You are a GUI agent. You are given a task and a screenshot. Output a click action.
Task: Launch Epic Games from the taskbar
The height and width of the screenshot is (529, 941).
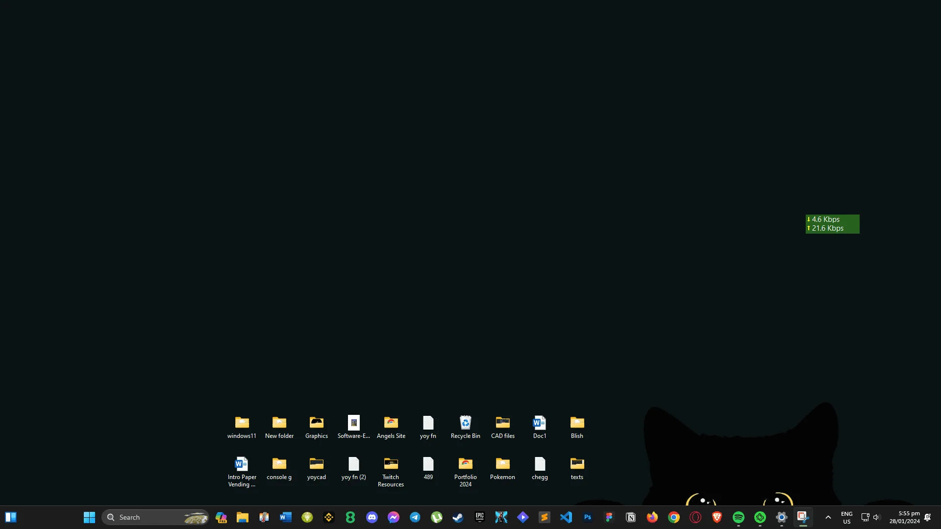pos(480,517)
